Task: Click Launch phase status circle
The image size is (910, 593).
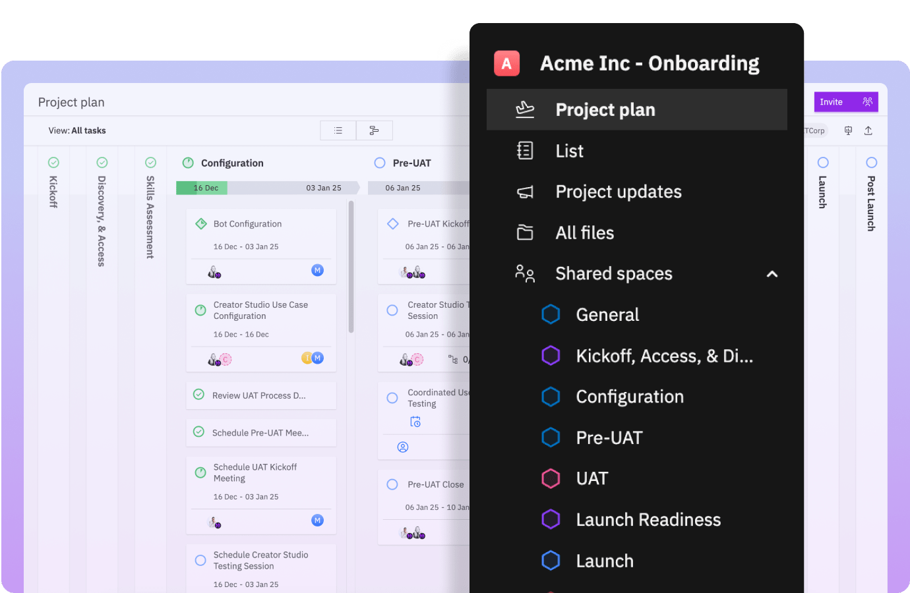Action: (823, 163)
